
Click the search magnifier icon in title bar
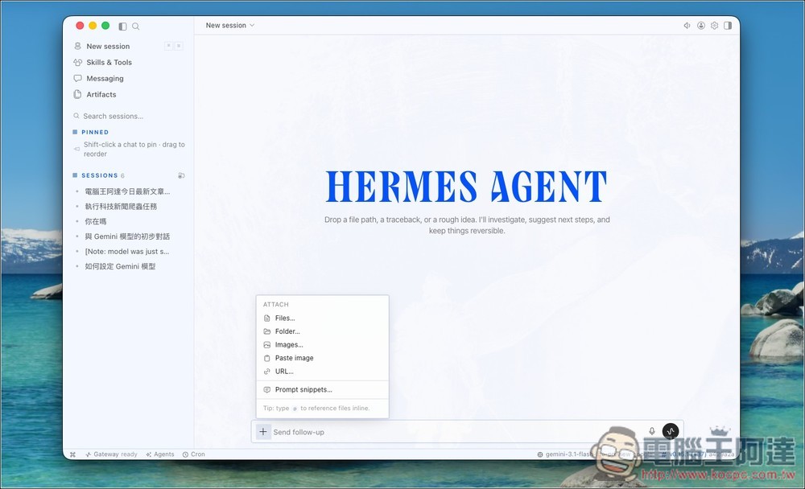point(135,27)
